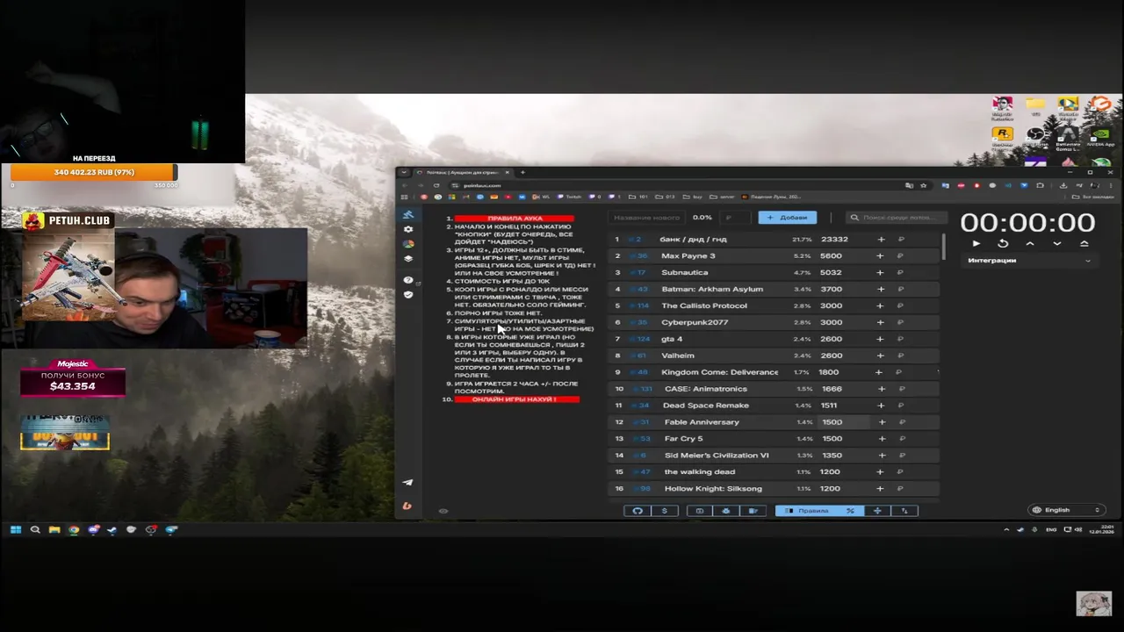Viewport: 1124px width, 632px height.
Task: Click the dollar sign button in bottom toolbar
Action: [x=665, y=511]
